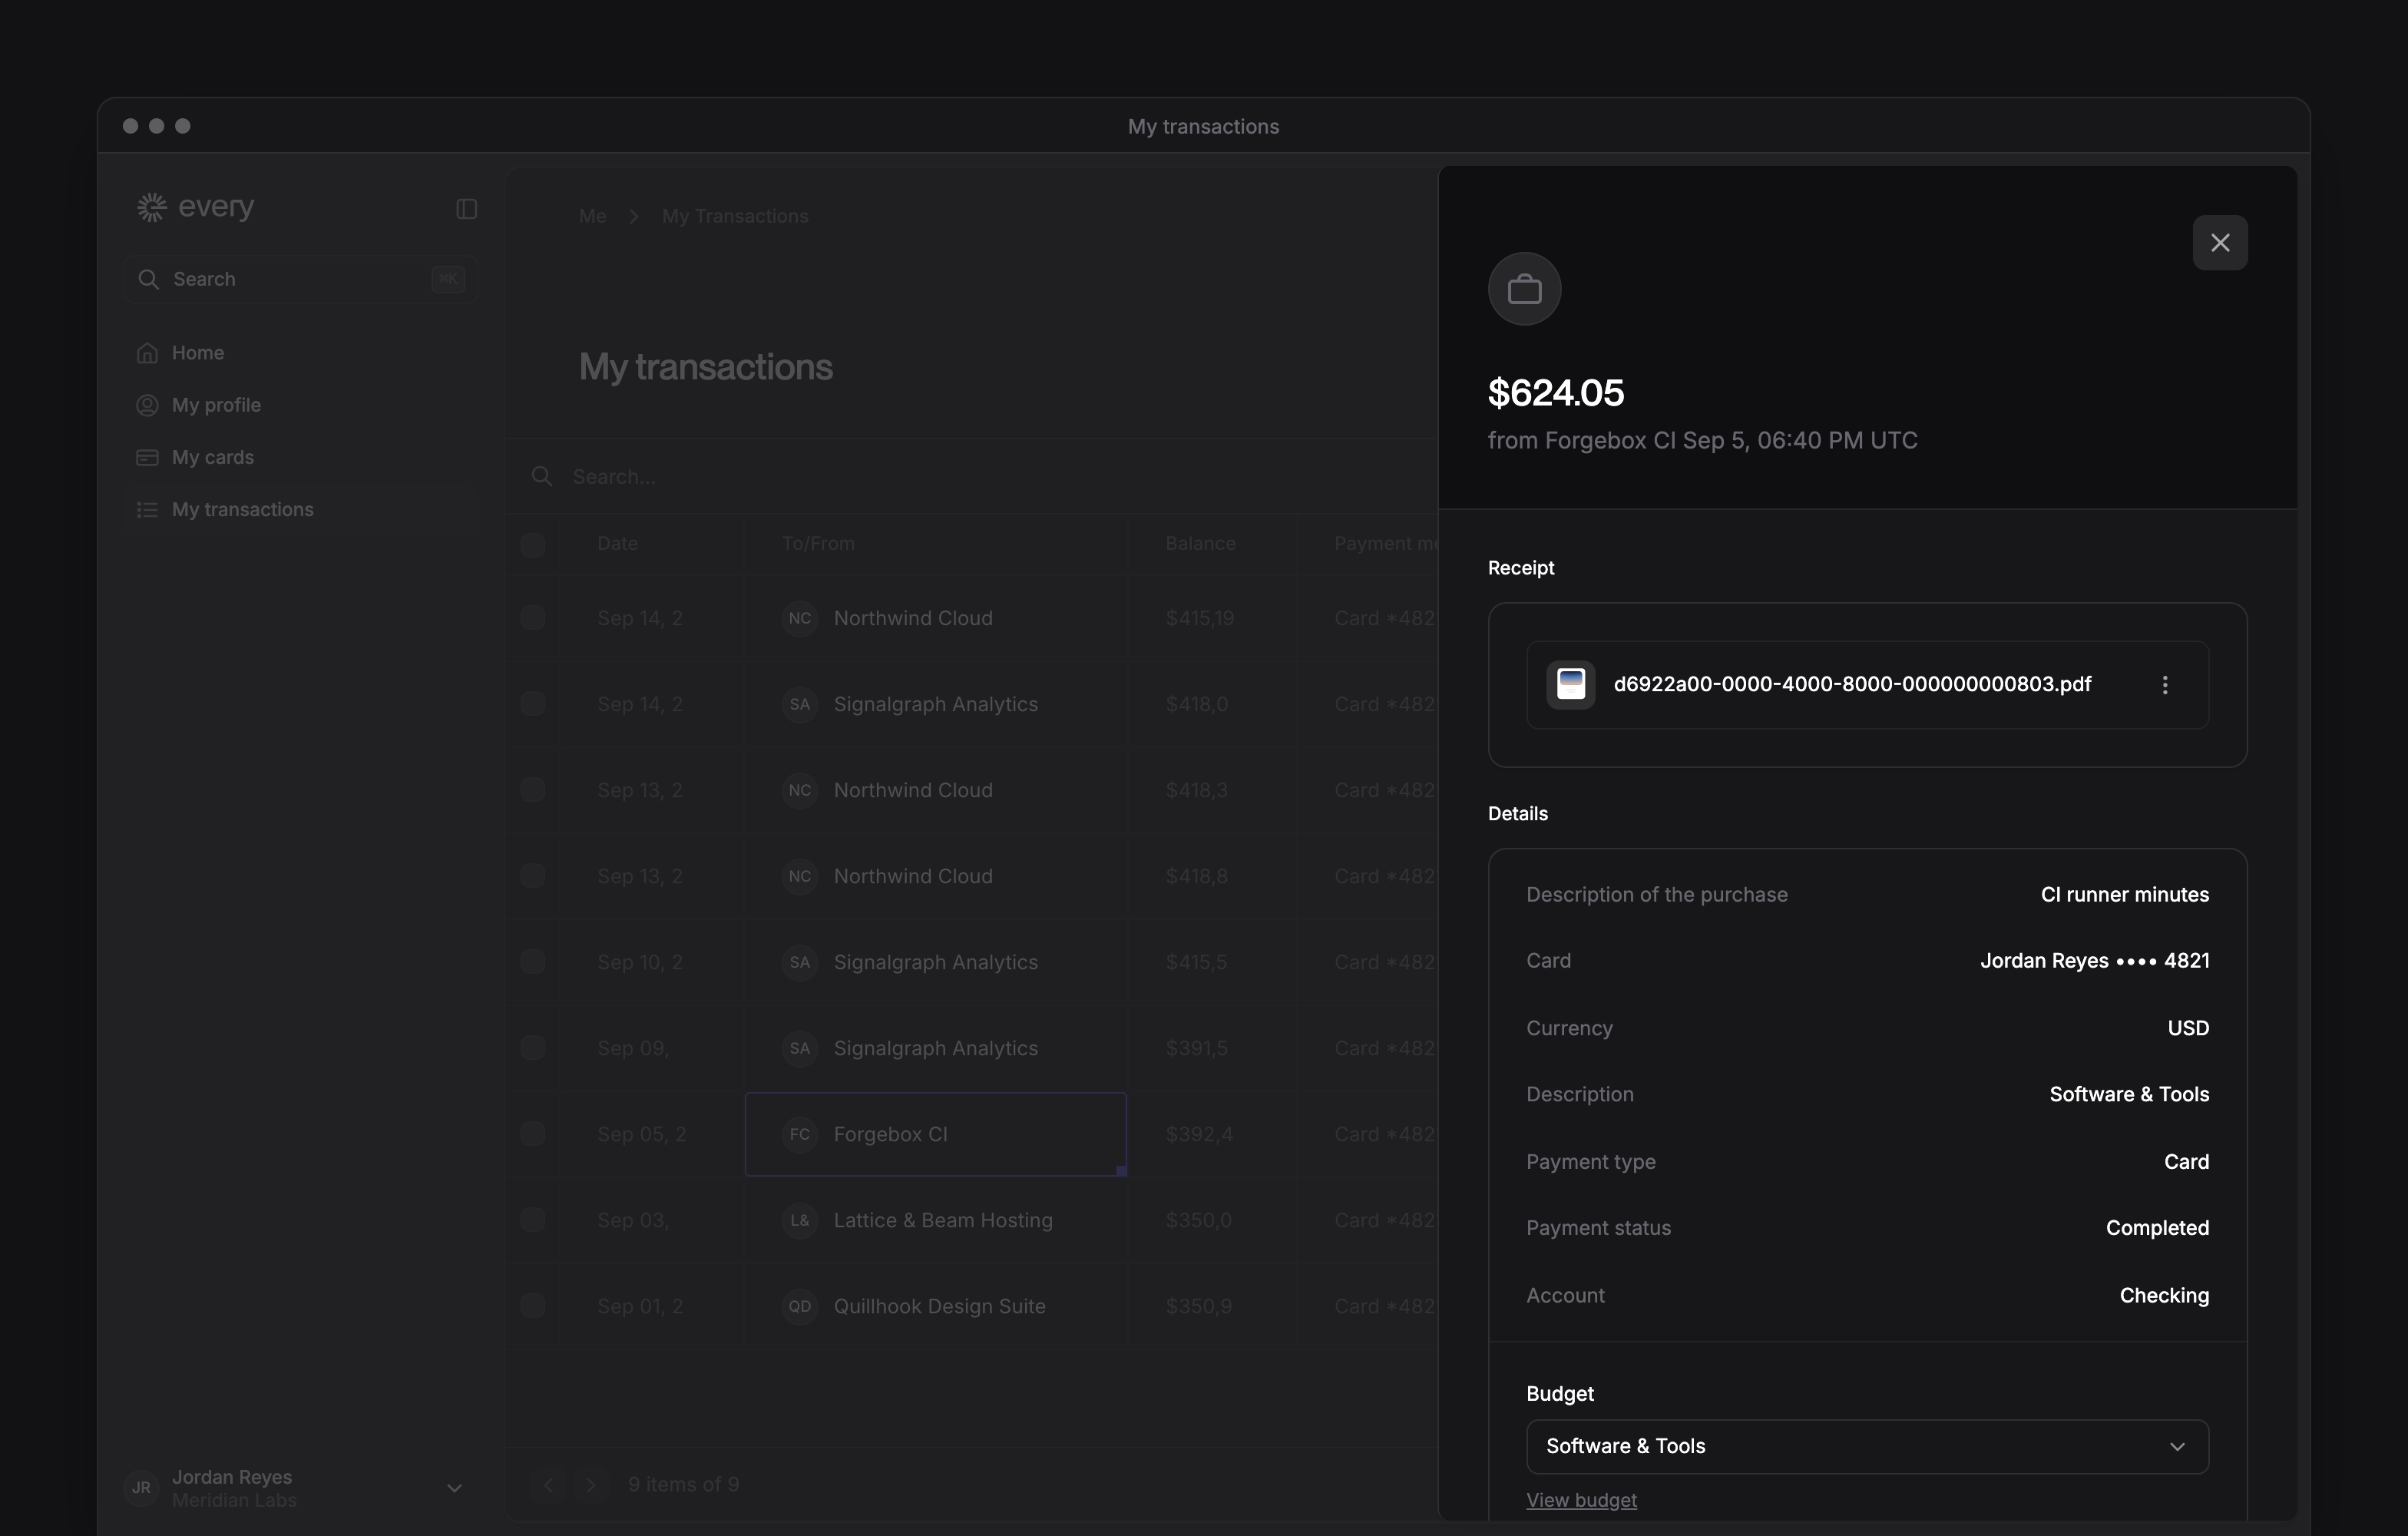Click the My cards card icon
The height and width of the screenshot is (1536, 2408).
pyautogui.click(x=147, y=457)
